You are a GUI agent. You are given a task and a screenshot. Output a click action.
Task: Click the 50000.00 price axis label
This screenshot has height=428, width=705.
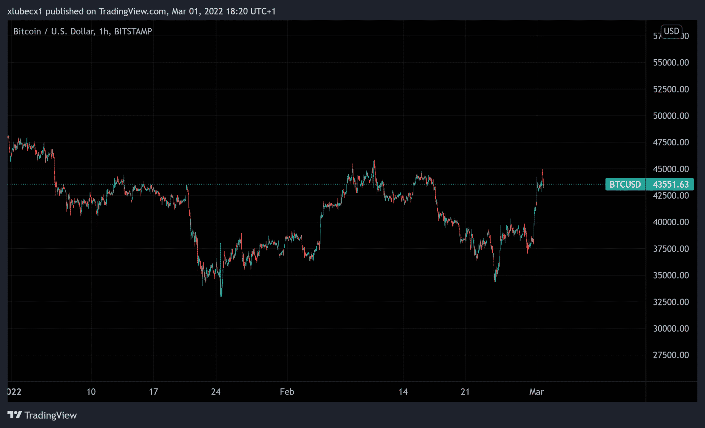click(671, 116)
